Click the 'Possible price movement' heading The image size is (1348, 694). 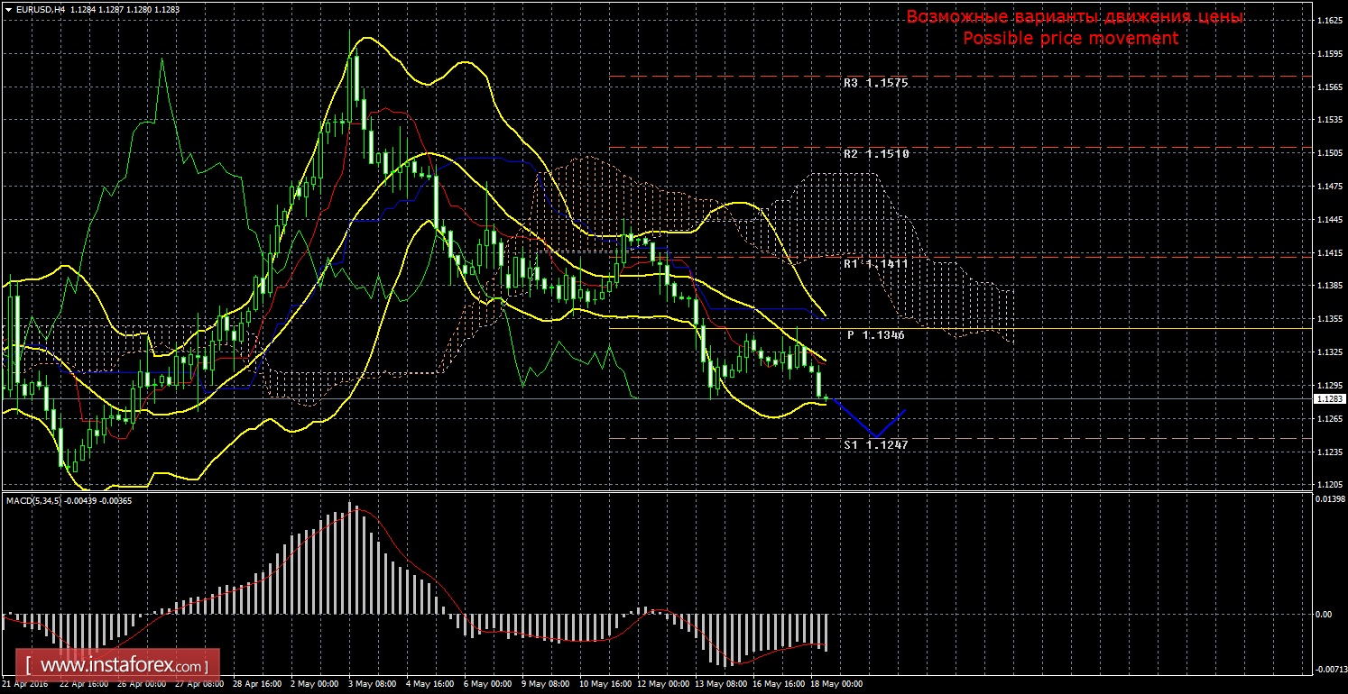tap(1070, 38)
